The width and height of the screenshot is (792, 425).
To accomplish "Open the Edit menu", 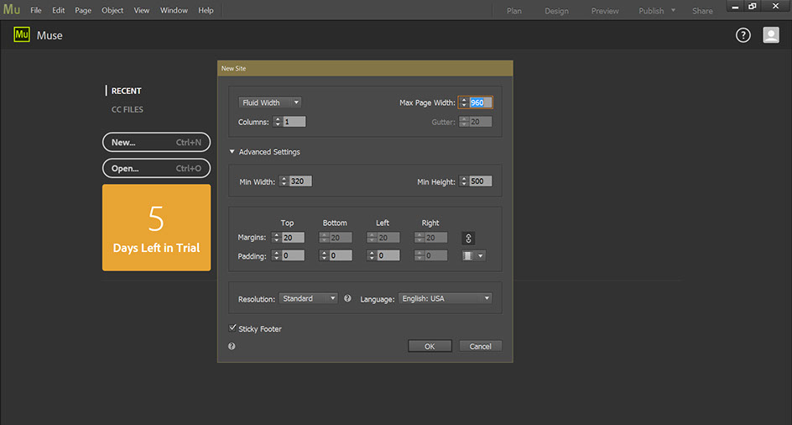I will click(x=59, y=10).
